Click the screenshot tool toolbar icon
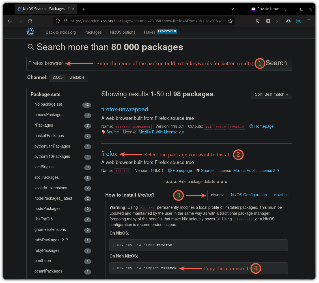This screenshot has width=319, height=283. (258, 21)
